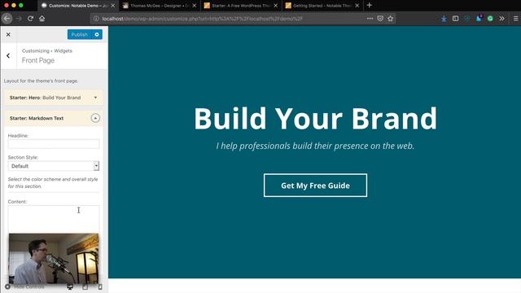This screenshot has height=293, width=521.
Task: Go to browser Home page
Action: [42, 19]
